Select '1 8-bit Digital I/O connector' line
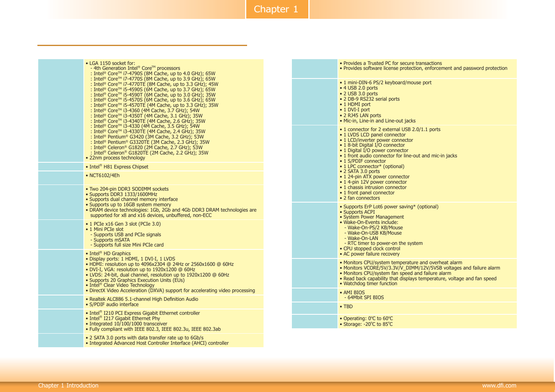Viewport: 555px width, 392px height. pos(372,145)
